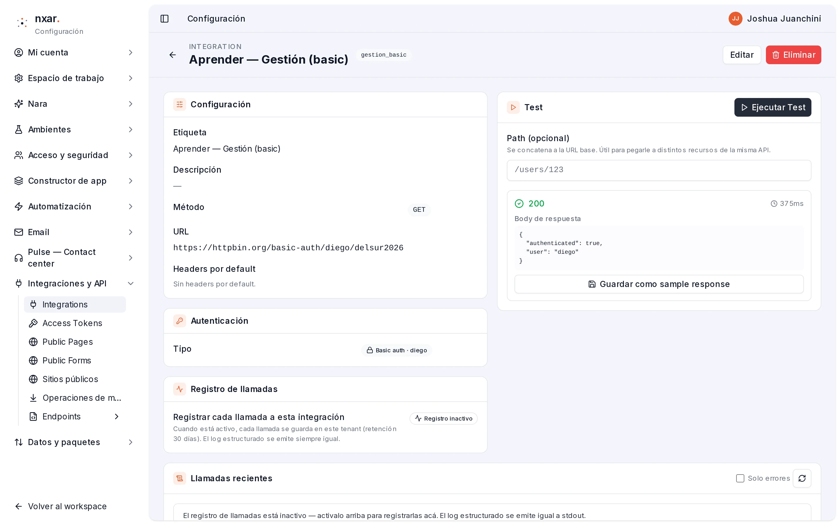The height and width of the screenshot is (525, 840).
Task: Run the test with Ejecutar Test
Action: (773, 107)
